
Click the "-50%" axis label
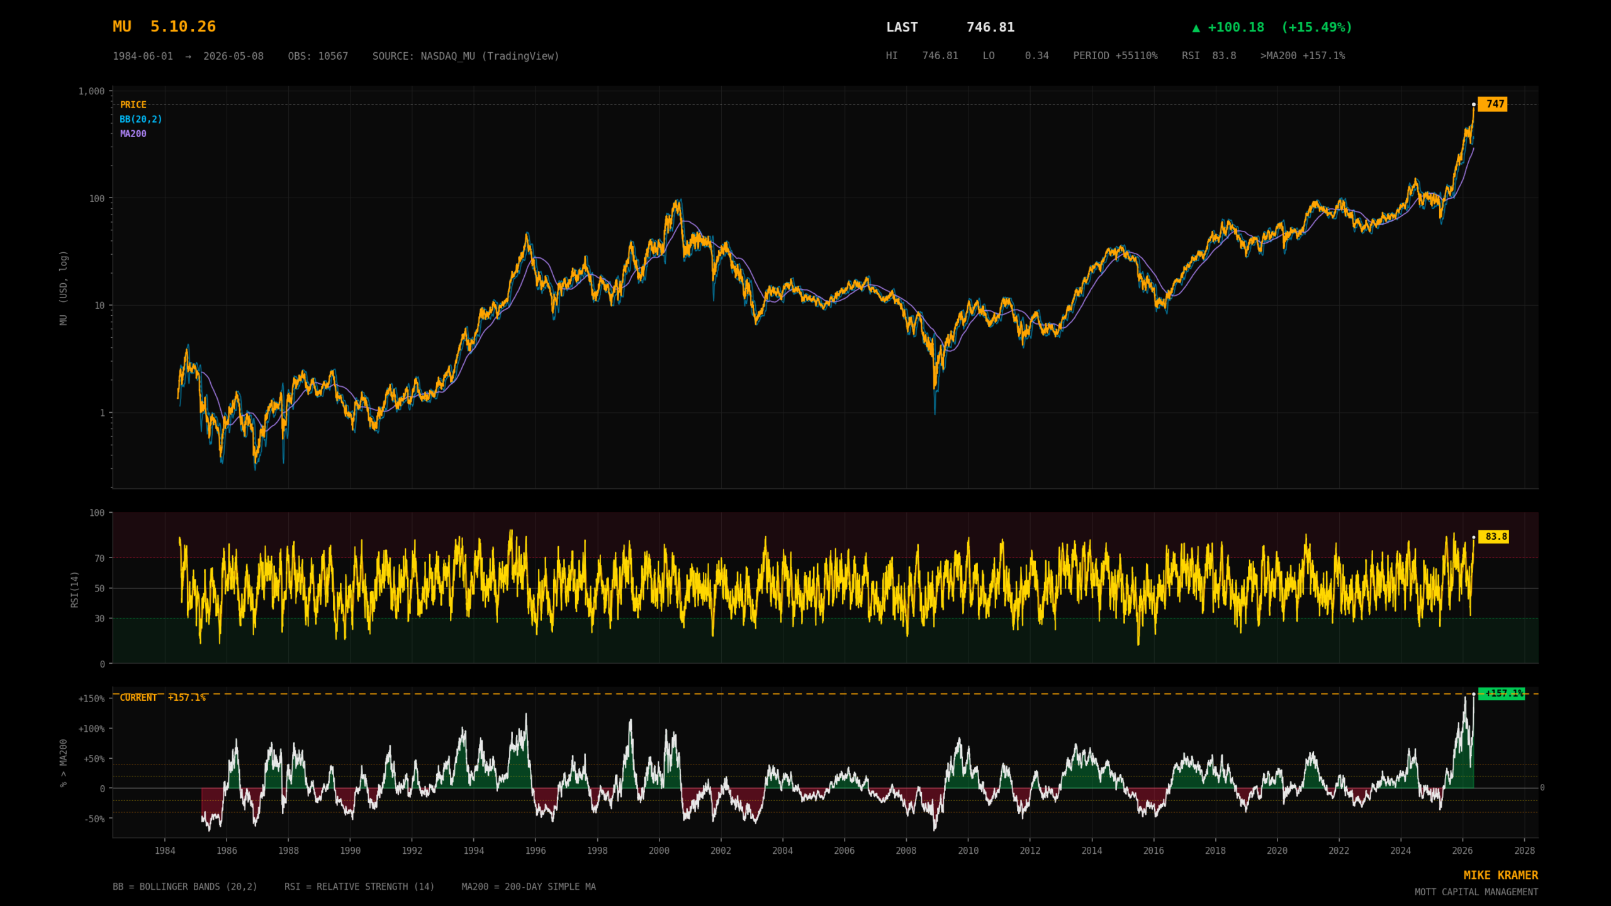pos(94,819)
